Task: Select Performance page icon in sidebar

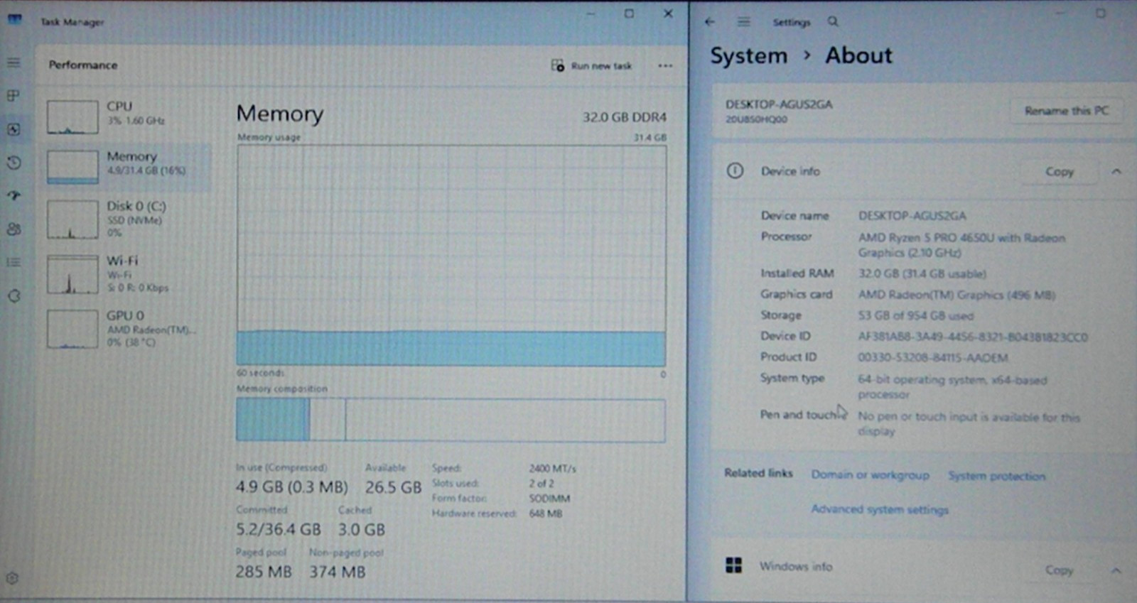Action: click(x=14, y=129)
